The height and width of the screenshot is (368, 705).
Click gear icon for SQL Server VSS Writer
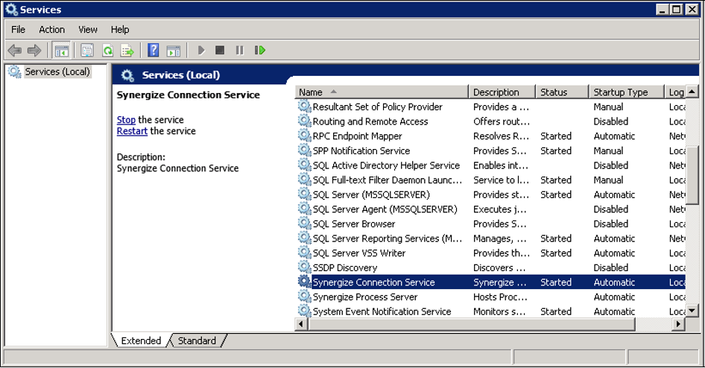point(304,253)
